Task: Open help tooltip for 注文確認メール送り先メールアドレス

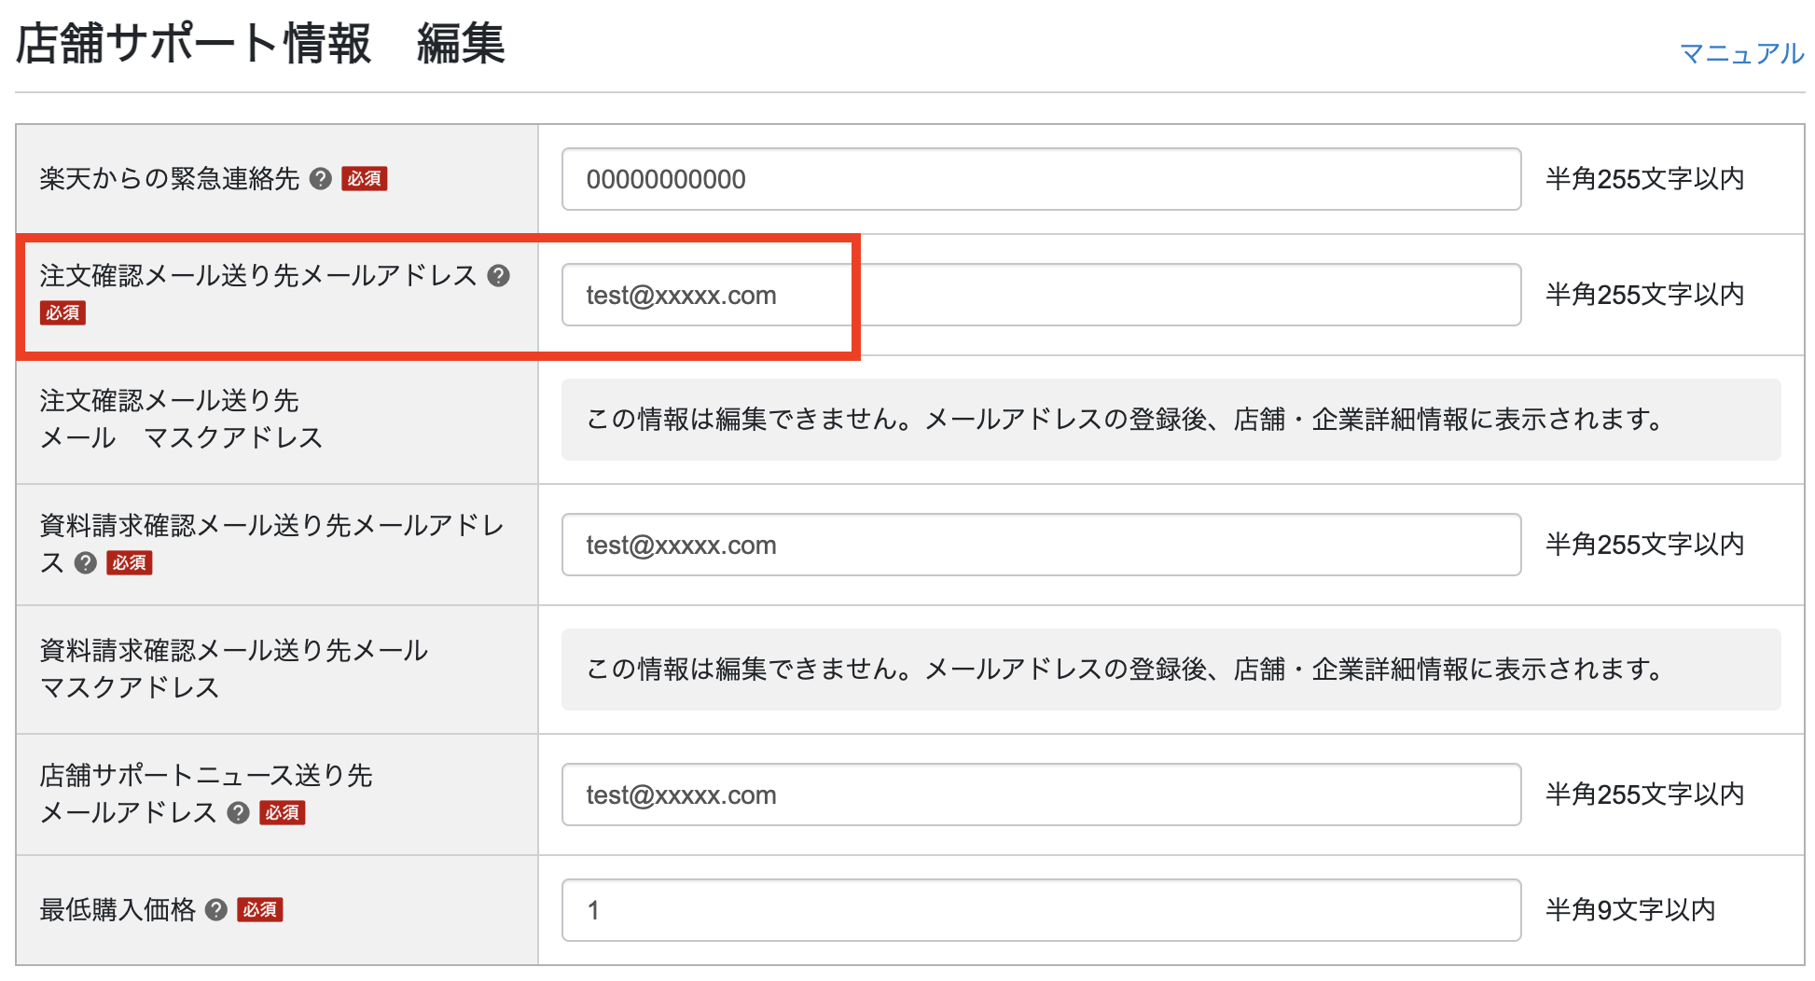Action: pyautogui.click(x=499, y=275)
